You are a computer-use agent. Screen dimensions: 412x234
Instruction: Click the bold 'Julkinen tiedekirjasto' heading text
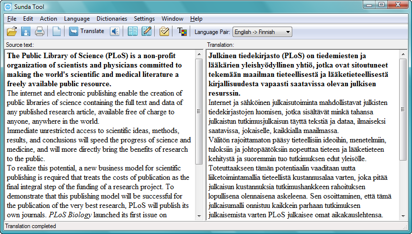pyautogui.click(x=244, y=56)
